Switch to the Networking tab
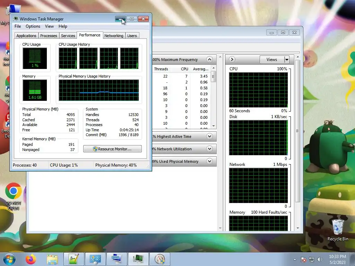The image size is (355, 266). point(114,36)
